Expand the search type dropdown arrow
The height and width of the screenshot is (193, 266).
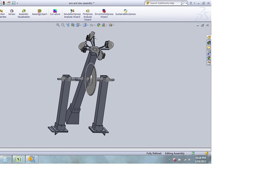pyautogui.click(x=186, y=3)
